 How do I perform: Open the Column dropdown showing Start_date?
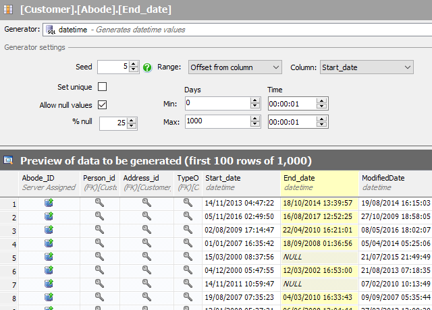click(367, 67)
